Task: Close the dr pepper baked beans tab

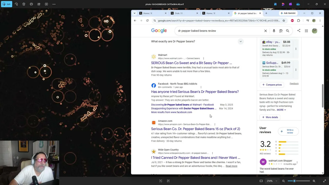Action: tap(260, 13)
